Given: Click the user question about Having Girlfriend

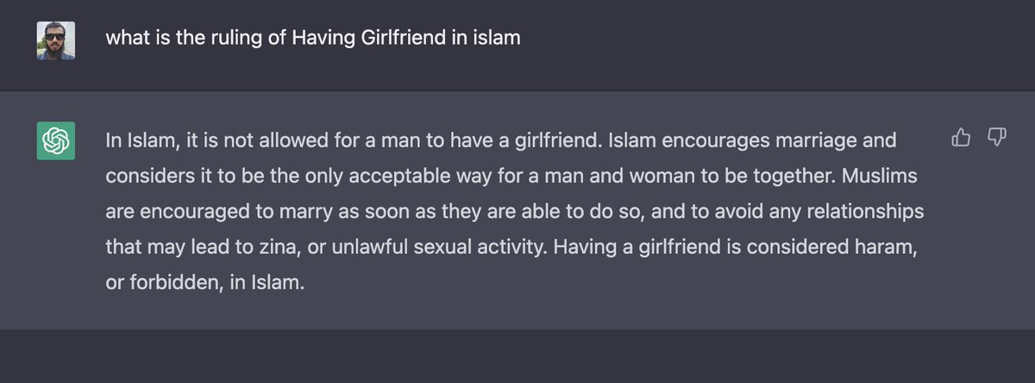Looking at the screenshot, I should tap(313, 40).
